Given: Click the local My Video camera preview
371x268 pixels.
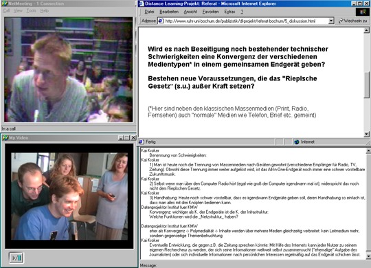Looking at the screenshot, I should point(69,196).
